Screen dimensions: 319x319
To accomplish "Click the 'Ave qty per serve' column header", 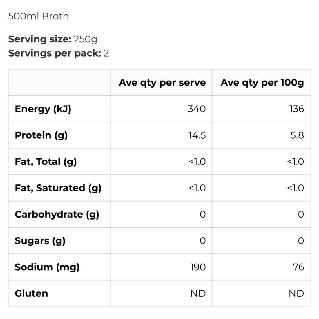I will point(162,83).
